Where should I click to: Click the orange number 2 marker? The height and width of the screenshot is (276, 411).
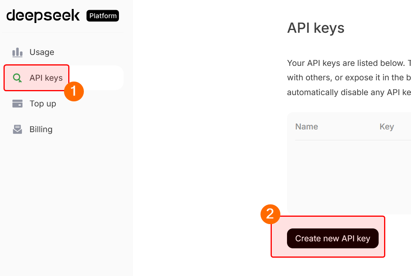tap(270, 214)
